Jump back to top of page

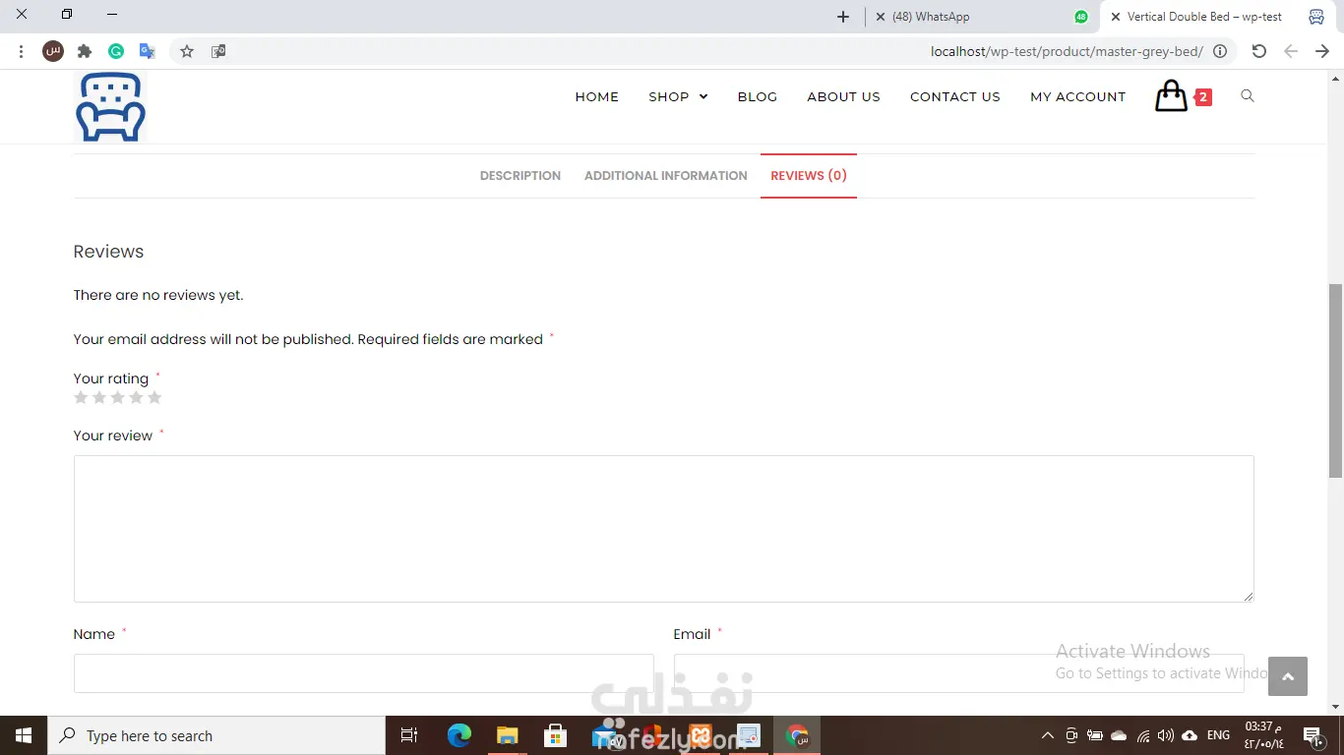click(1288, 676)
